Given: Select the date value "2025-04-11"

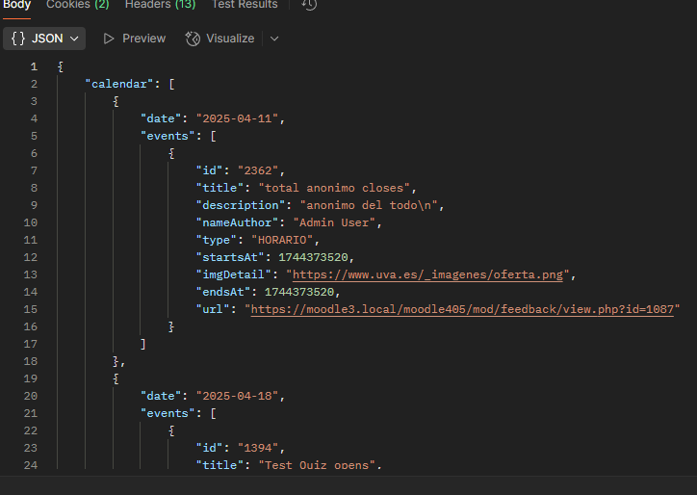Looking at the screenshot, I should 237,118.
